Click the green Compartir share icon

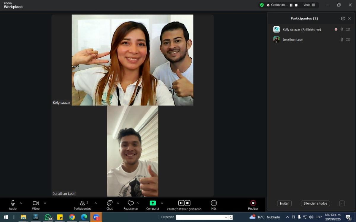tap(152, 203)
